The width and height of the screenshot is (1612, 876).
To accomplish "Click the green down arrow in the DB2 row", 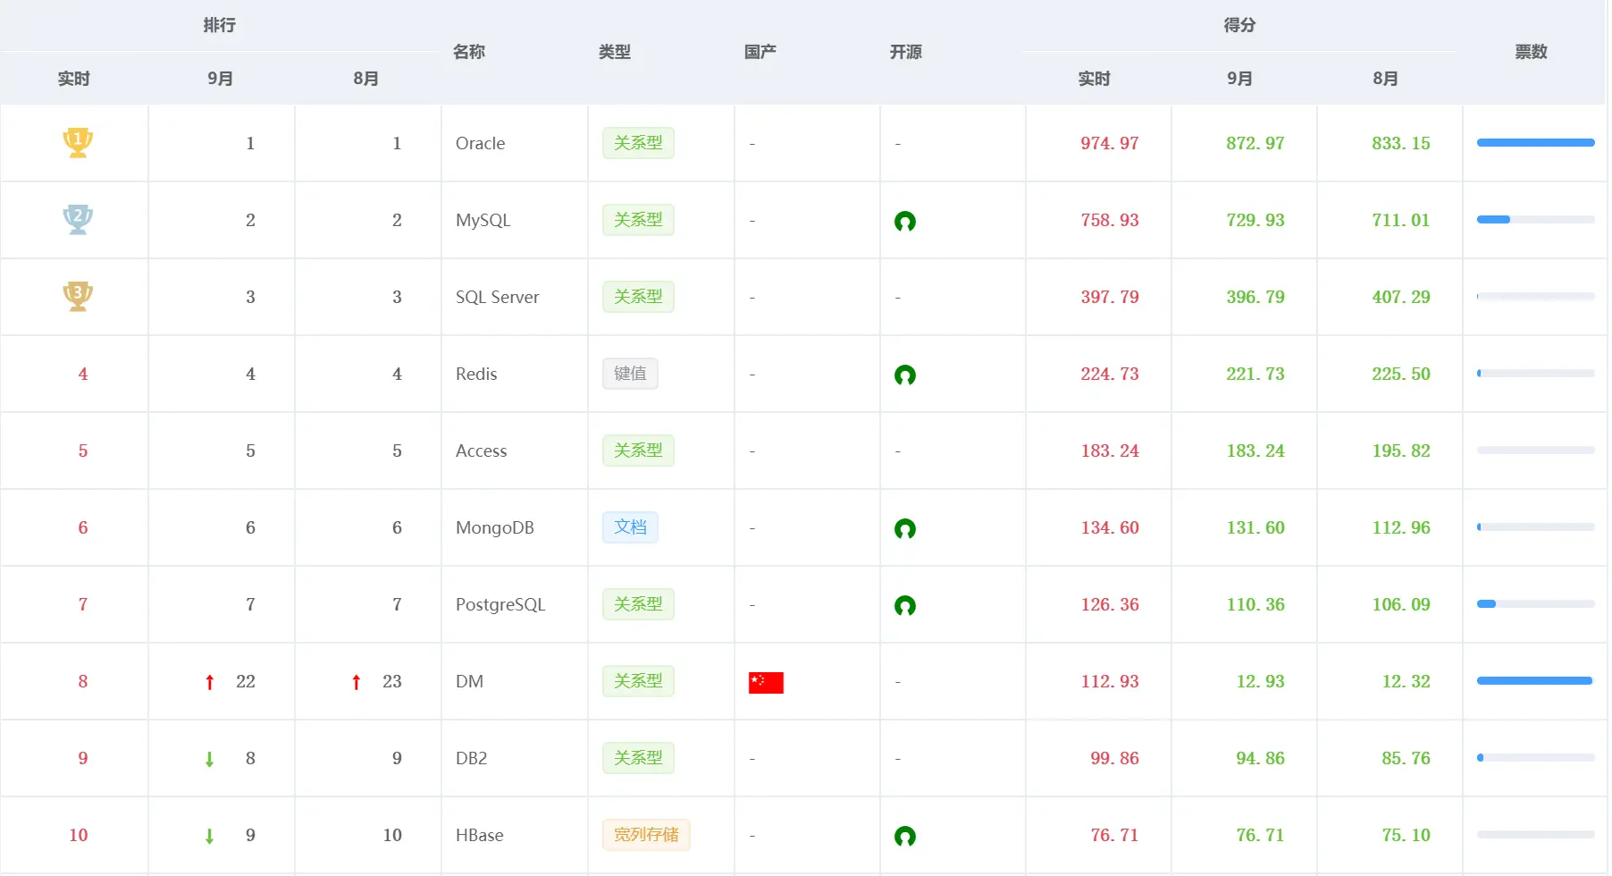I will pos(210,759).
